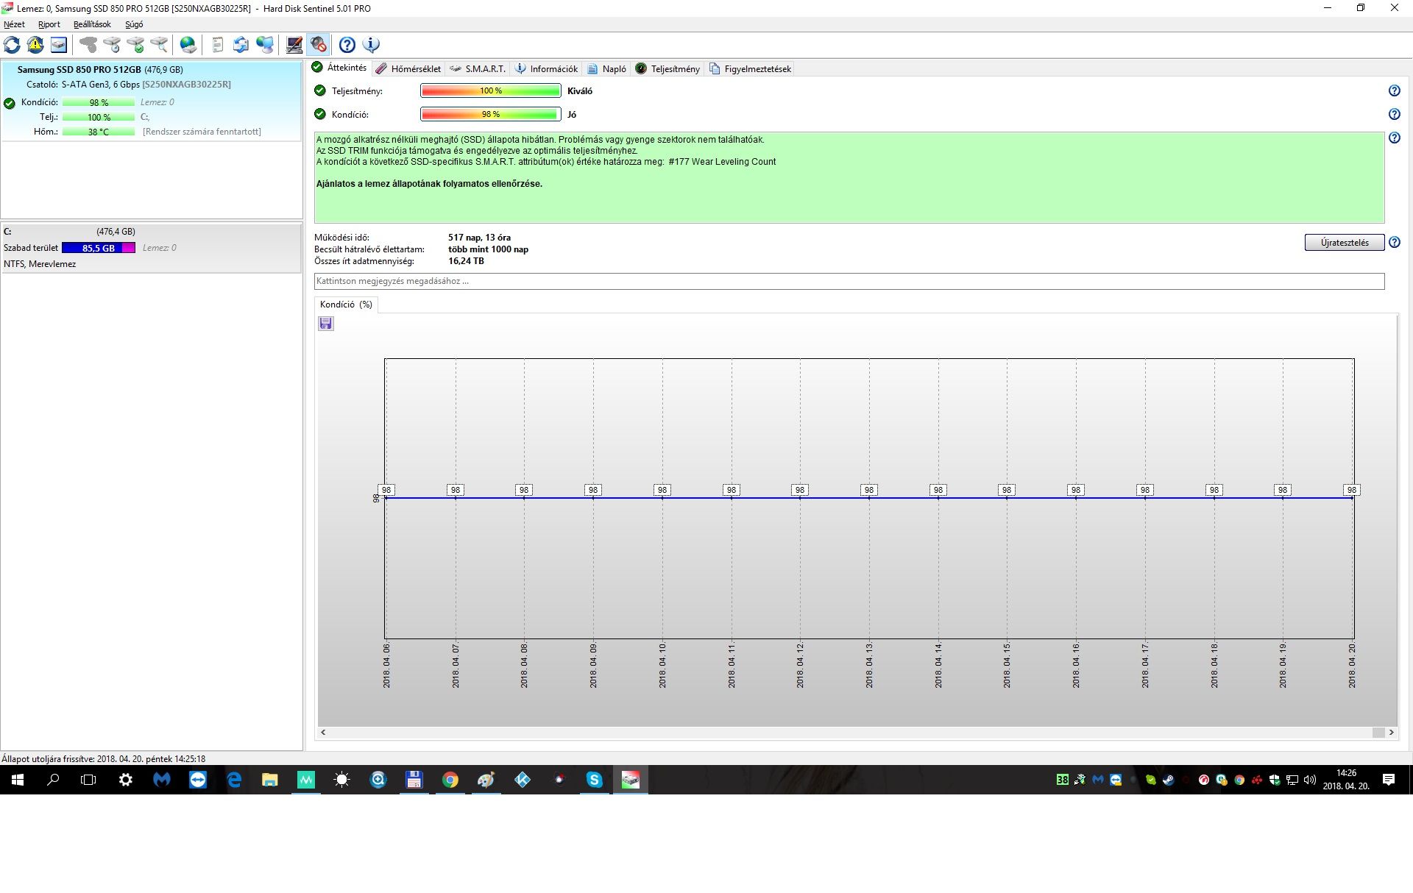The height and width of the screenshot is (893, 1413).
Task: Click the disk with green checkmark toolbar icon
Action: tap(135, 45)
